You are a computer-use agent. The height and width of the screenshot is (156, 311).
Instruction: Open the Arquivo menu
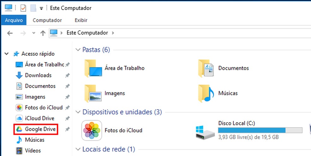point(14,20)
